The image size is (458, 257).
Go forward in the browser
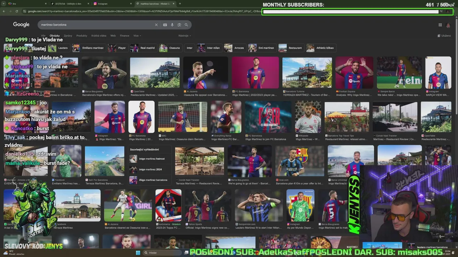pos(10,11)
